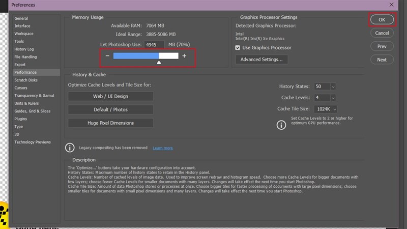Screen dimensions: 407x229
Task: Open Scratch Disks preferences
Action: pos(36,80)
